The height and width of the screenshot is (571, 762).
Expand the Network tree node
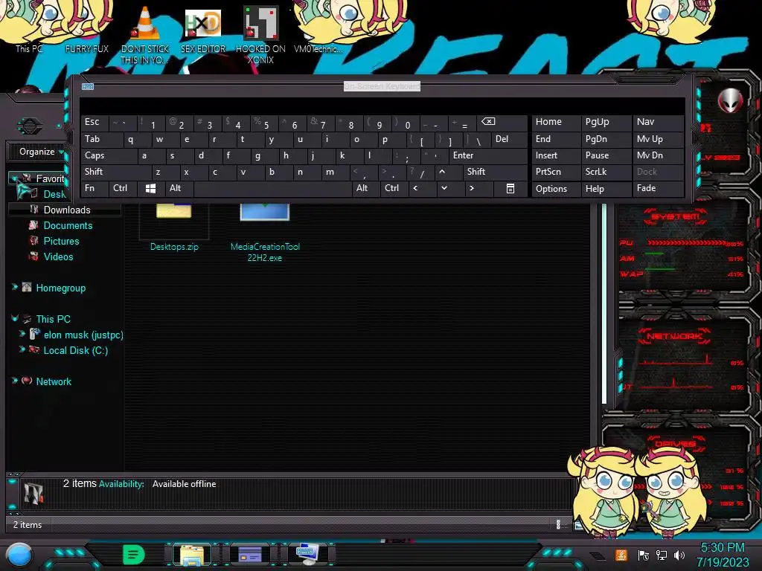point(15,381)
